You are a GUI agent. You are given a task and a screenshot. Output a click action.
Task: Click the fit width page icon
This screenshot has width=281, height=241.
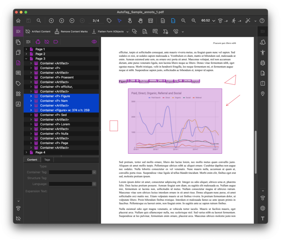(173, 21)
